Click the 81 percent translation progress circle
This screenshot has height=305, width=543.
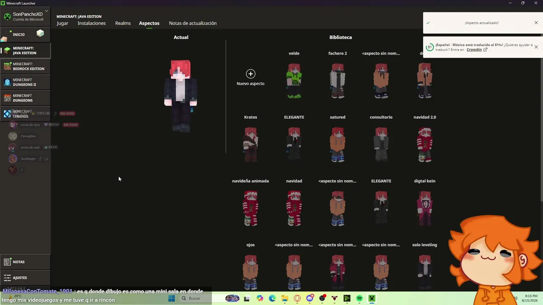click(x=429, y=47)
